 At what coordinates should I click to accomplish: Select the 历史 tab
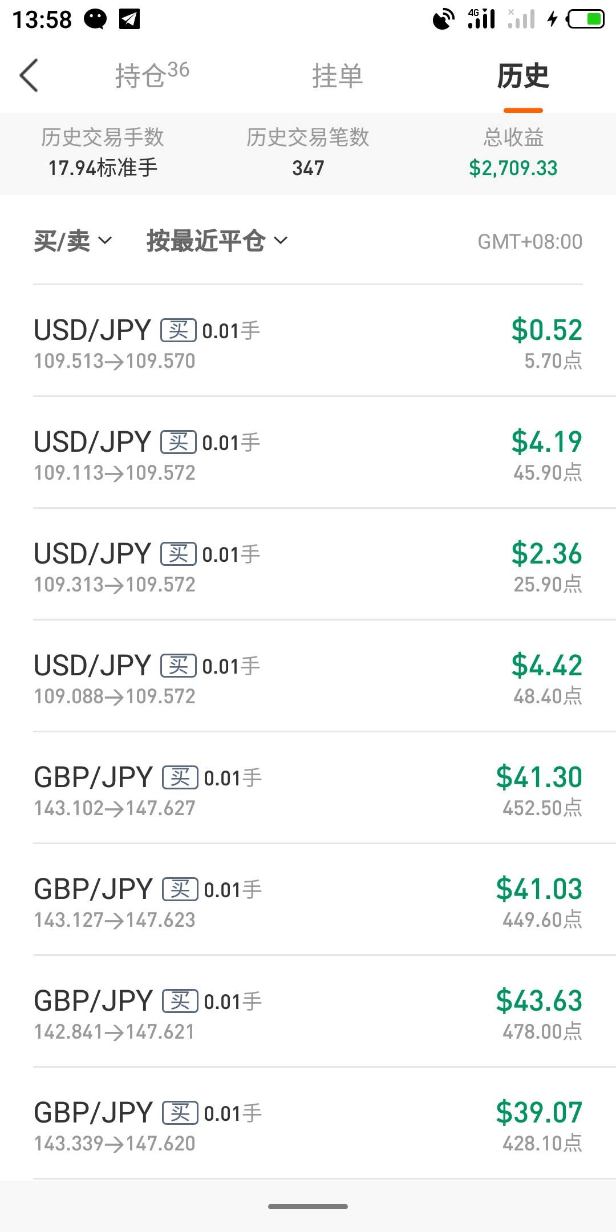(x=522, y=76)
